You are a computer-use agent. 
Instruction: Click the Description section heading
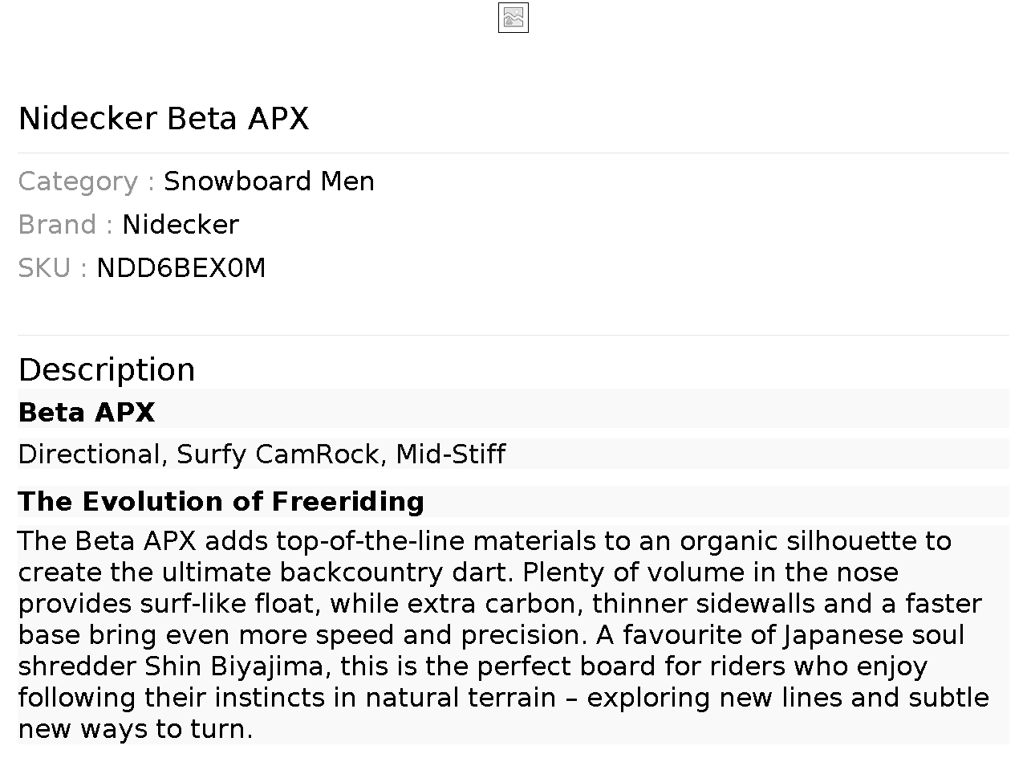[107, 370]
